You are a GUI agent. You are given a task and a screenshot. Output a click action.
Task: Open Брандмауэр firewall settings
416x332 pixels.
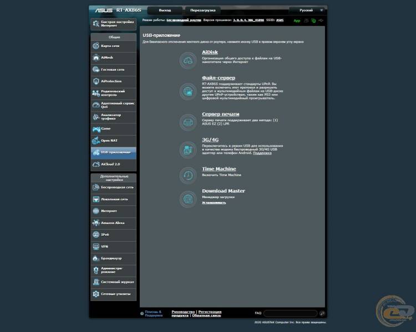[114, 258]
